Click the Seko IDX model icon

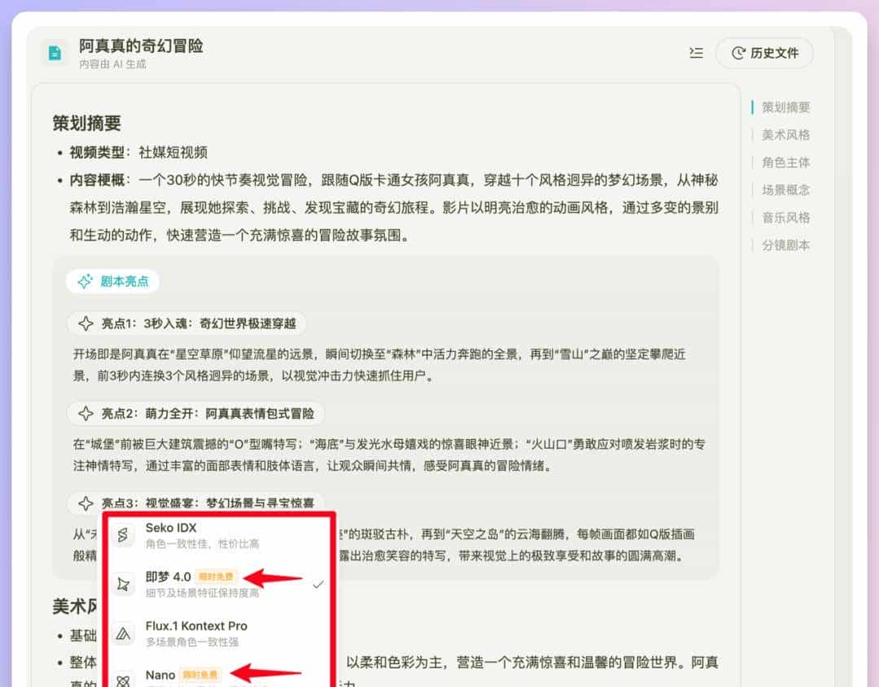(124, 533)
